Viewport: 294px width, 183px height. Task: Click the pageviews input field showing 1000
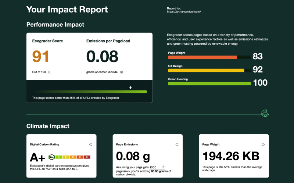156,167
